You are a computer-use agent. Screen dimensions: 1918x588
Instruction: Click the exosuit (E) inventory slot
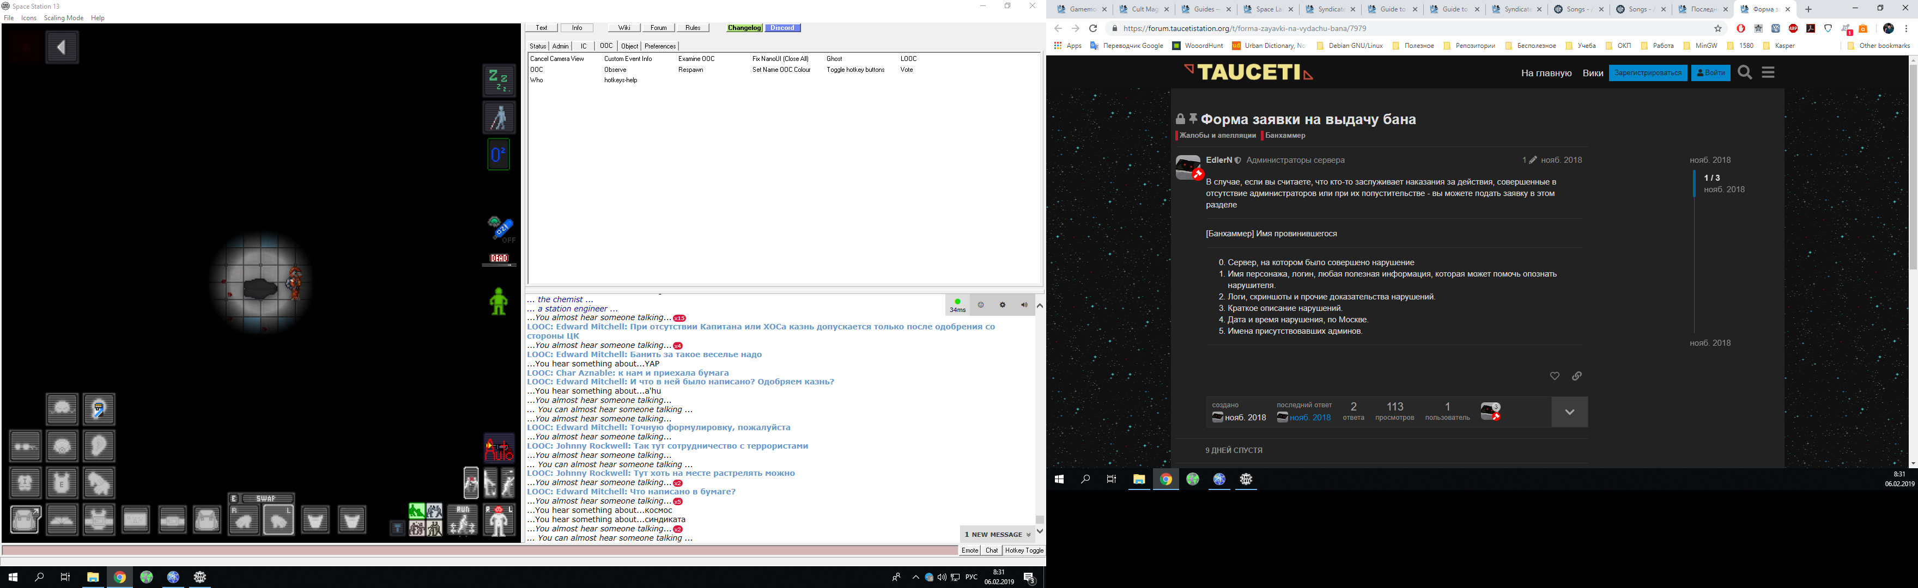62,483
